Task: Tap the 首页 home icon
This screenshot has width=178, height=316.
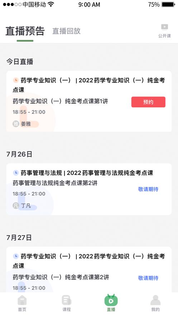Action: coord(22,301)
